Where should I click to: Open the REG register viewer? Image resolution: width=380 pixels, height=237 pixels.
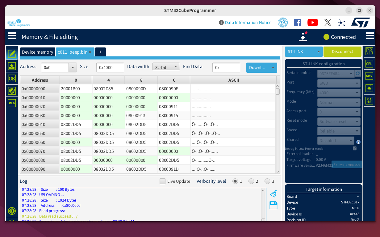[12, 103]
